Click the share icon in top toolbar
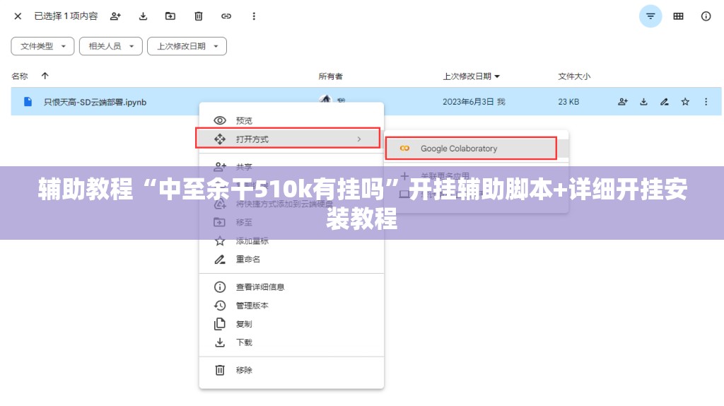Screen dimensions: 724x406 click(x=115, y=16)
